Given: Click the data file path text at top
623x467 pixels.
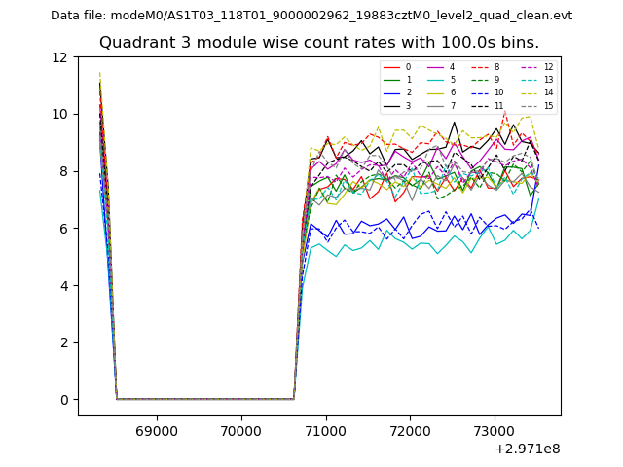Looking at the screenshot, I should (311, 16).
